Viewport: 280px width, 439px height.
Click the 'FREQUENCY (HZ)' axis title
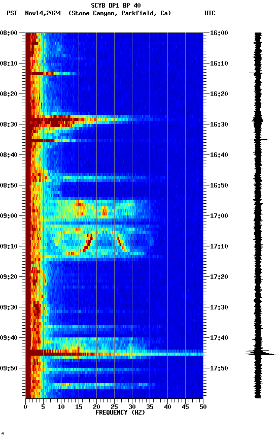(x=120, y=413)
